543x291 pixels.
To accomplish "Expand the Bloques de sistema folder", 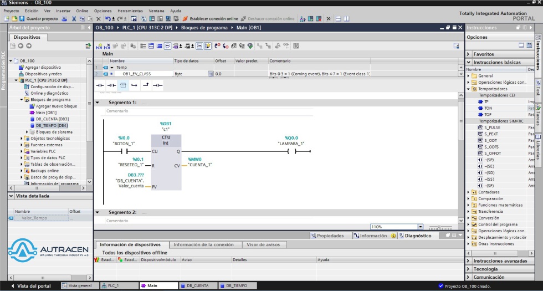I will pos(27,132).
